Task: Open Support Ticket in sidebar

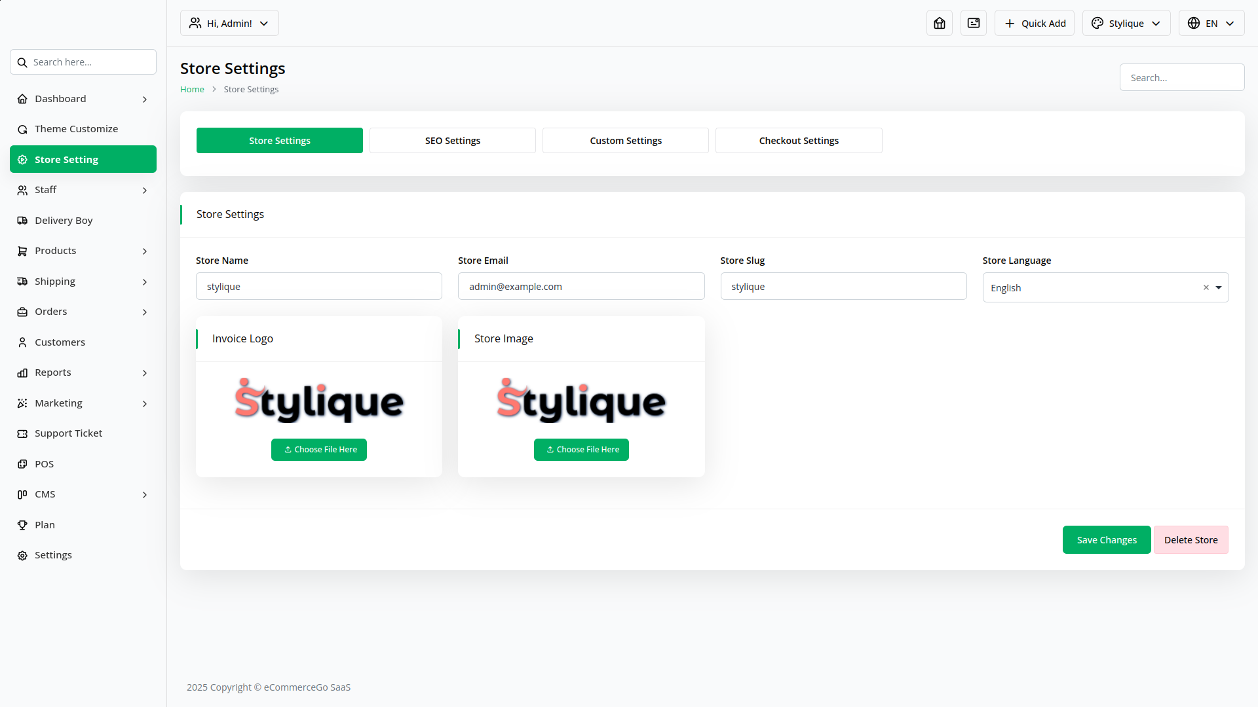Action: pyautogui.click(x=68, y=433)
